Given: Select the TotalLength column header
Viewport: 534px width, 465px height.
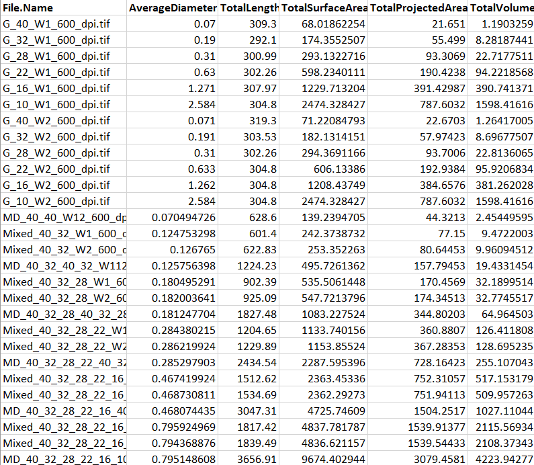Looking at the screenshot, I should point(249,8).
